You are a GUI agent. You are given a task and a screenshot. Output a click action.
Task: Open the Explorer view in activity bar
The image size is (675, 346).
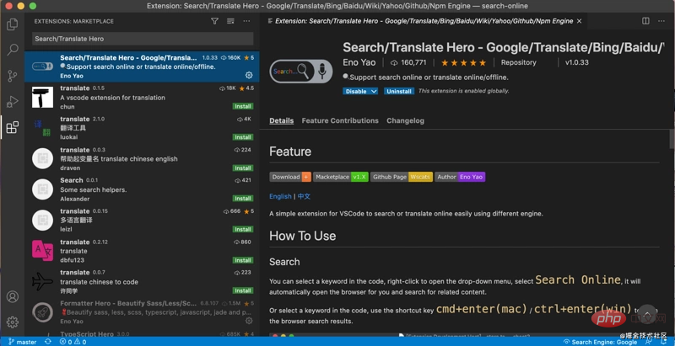pos(13,24)
